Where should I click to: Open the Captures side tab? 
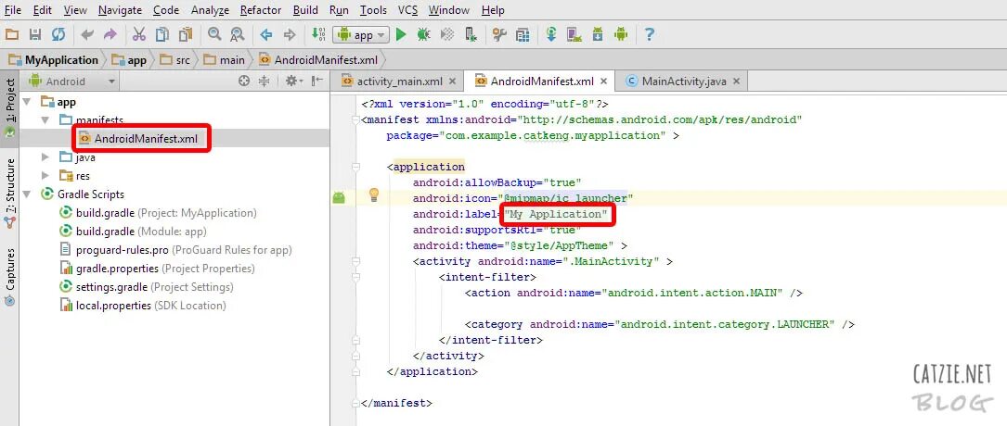tap(10, 278)
